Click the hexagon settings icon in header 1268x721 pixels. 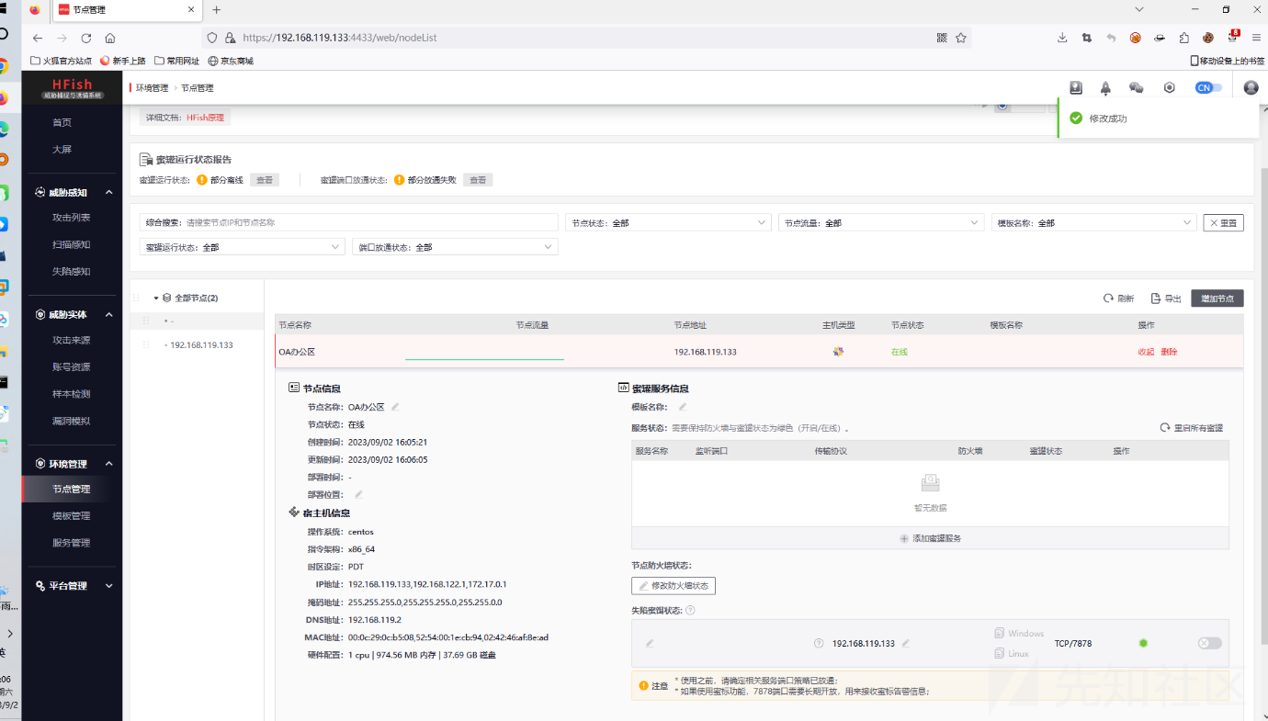[x=1170, y=88]
